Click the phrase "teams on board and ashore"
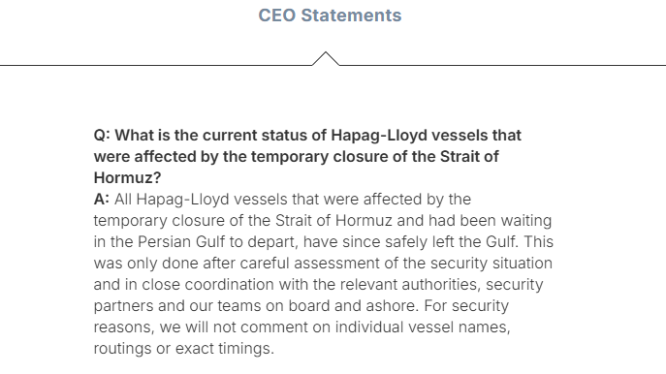This screenshot has width=666, height=374. [318, 305]
